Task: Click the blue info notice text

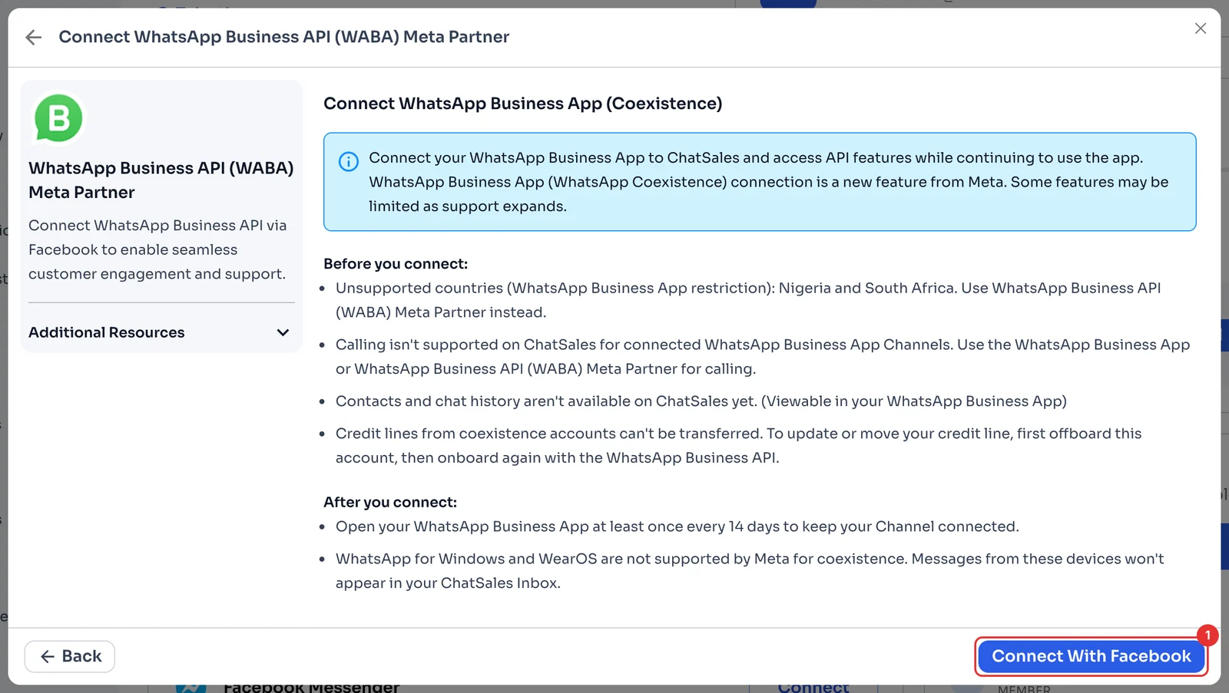Action: 768,182
